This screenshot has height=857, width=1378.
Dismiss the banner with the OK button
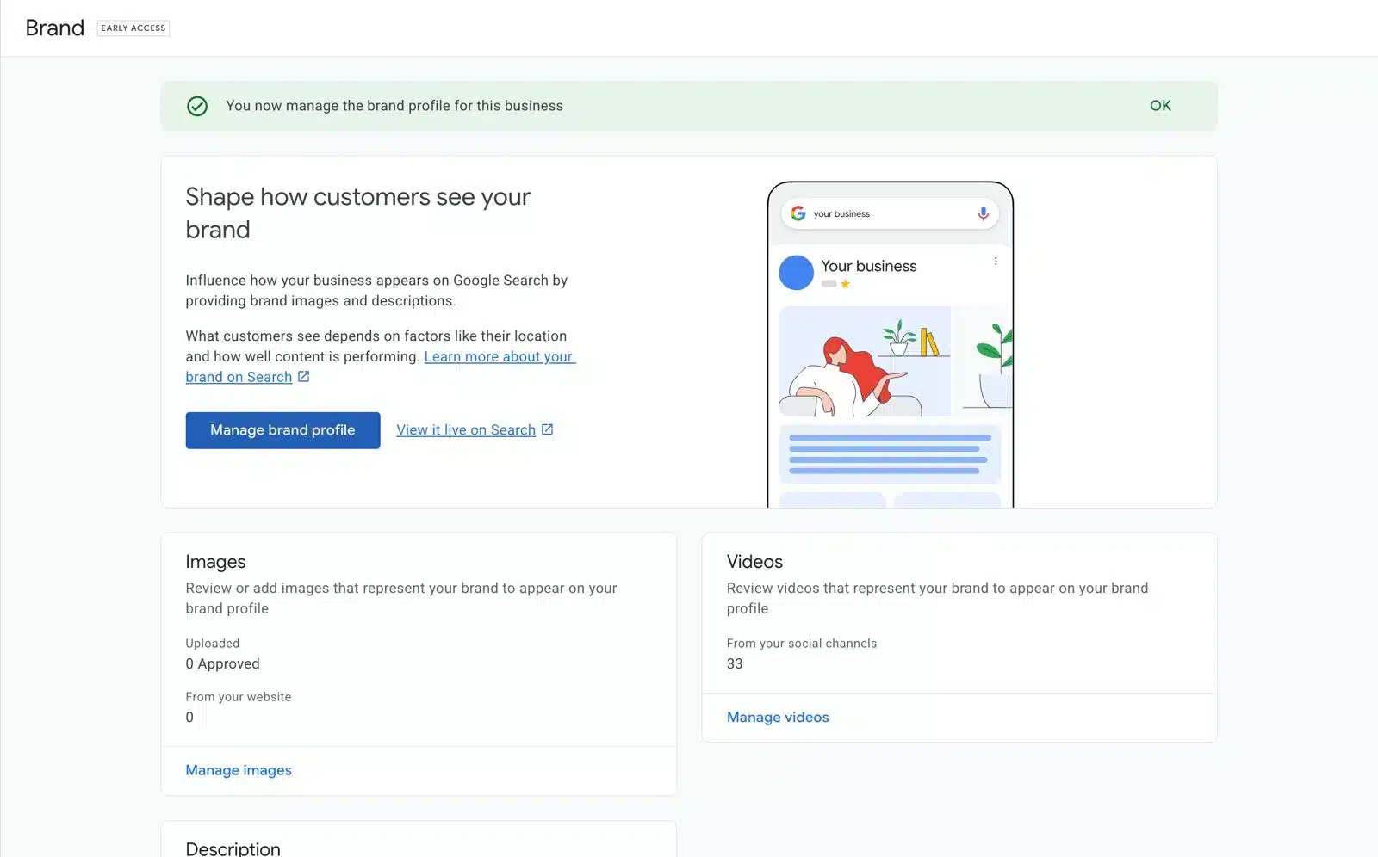click(x=1159, y=106)
